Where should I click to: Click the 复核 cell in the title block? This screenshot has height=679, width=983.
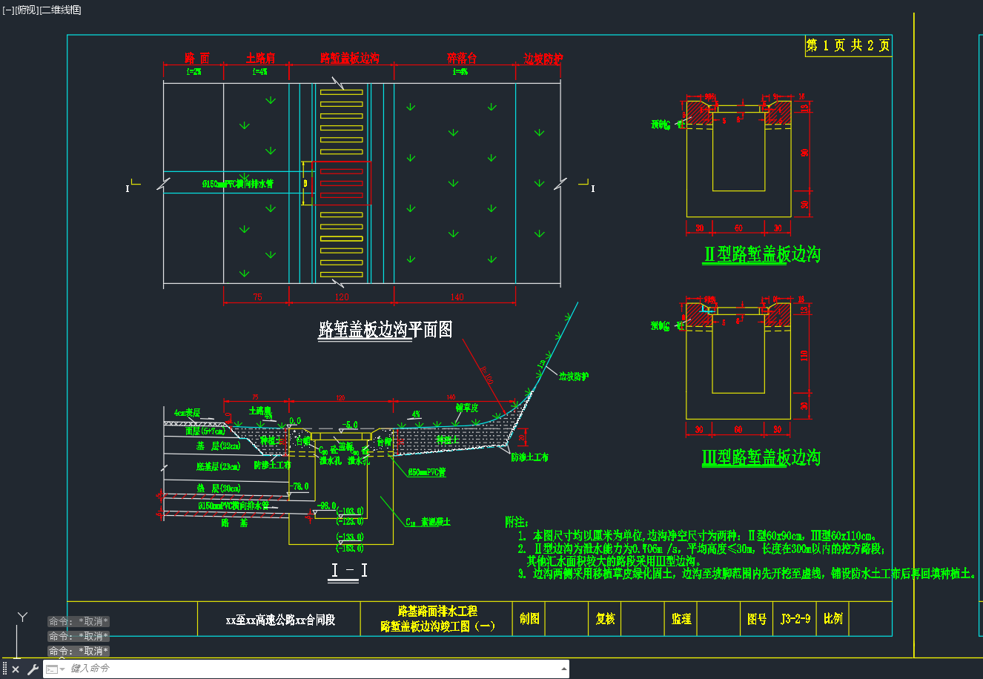[605, 618]
